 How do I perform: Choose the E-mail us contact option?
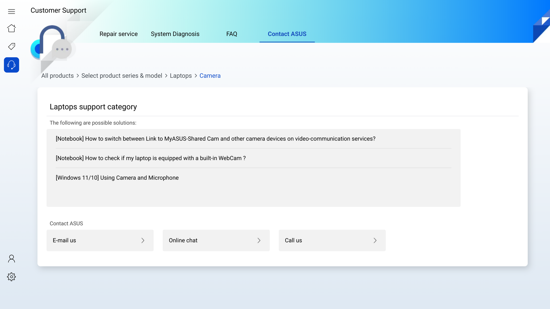tap(100, 240)
